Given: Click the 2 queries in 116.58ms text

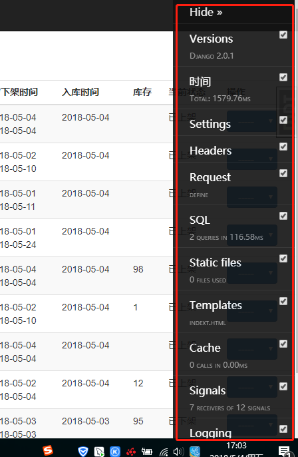Looking at the screenshot, I should point(226,237).
